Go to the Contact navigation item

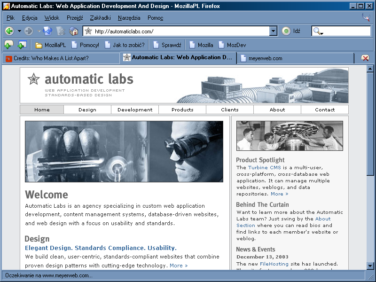pos(325,110)
